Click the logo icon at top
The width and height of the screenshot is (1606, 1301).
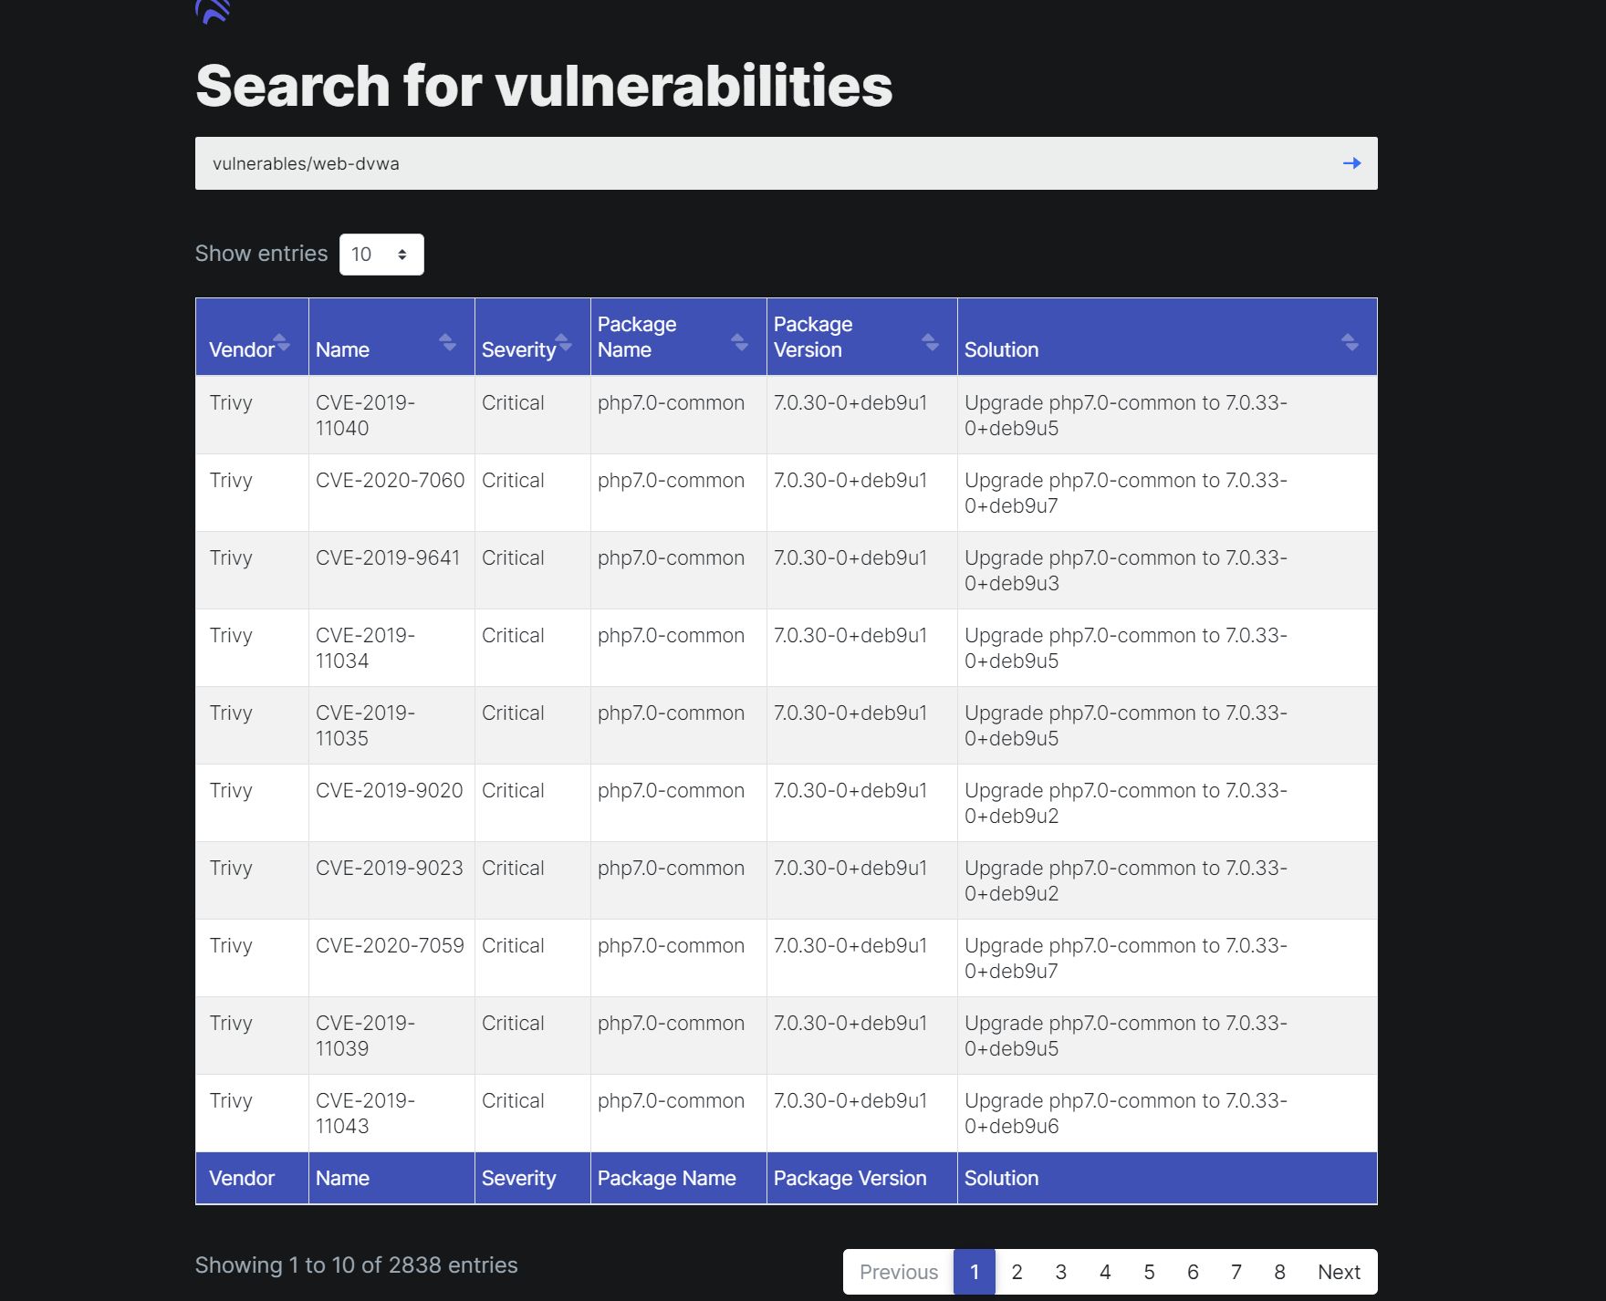(x=212, y=11)
